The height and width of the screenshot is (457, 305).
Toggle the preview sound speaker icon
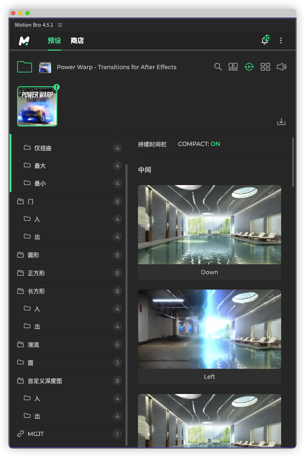pos(282,67)
